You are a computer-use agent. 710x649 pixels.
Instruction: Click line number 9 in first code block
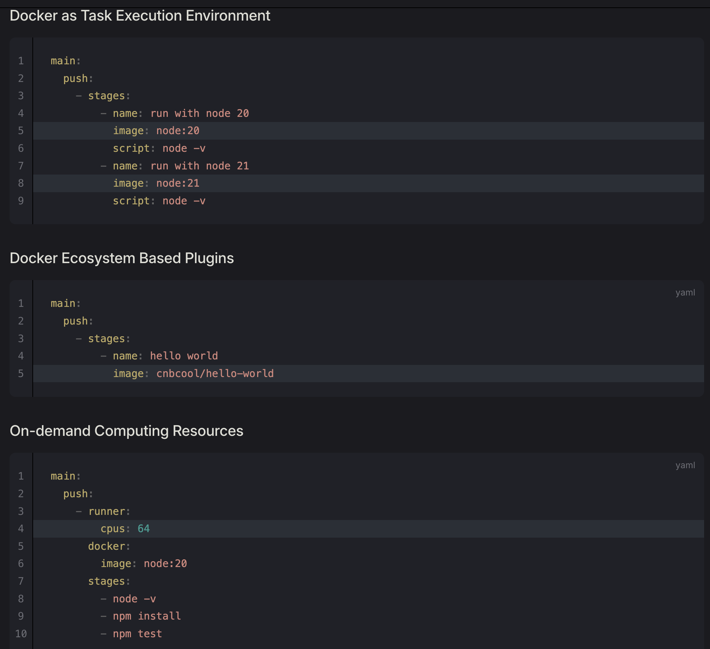[x=21, y=201]
